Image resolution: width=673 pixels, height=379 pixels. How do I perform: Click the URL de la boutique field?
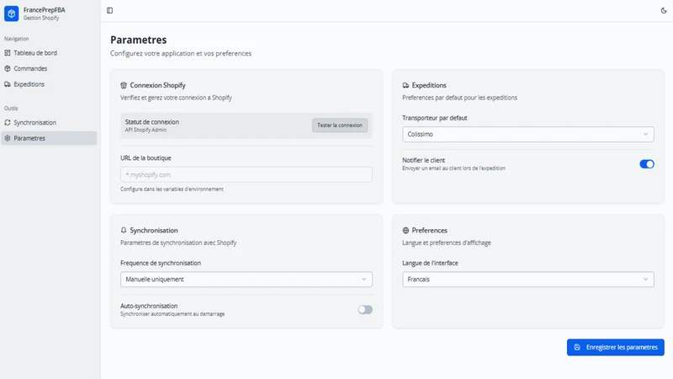coord(246,174)
